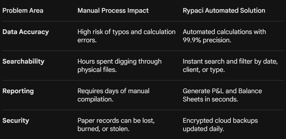Click the Rypaci Automated Solution header
Screen dimensions: 286x139
224,11
